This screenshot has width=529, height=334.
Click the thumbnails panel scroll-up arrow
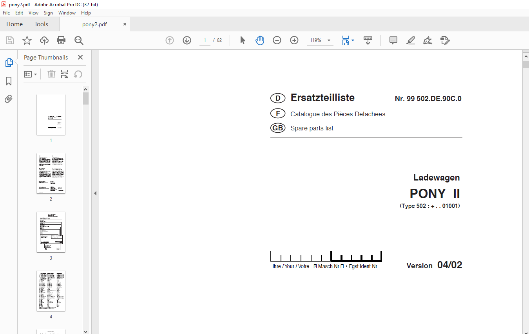(x=86, y=89)
